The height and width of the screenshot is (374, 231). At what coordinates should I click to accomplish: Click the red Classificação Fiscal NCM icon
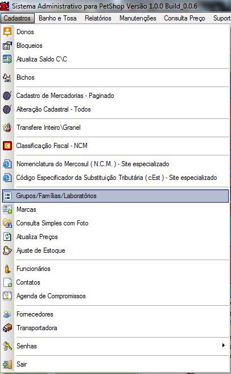click(7, 146)
